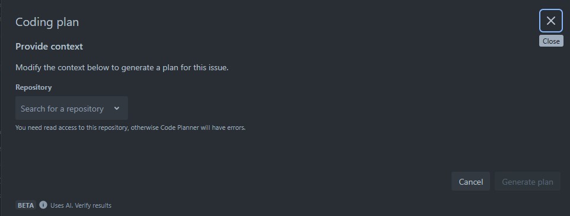Click the Cancel button
The image size is (570, 216).
(471, 182)
